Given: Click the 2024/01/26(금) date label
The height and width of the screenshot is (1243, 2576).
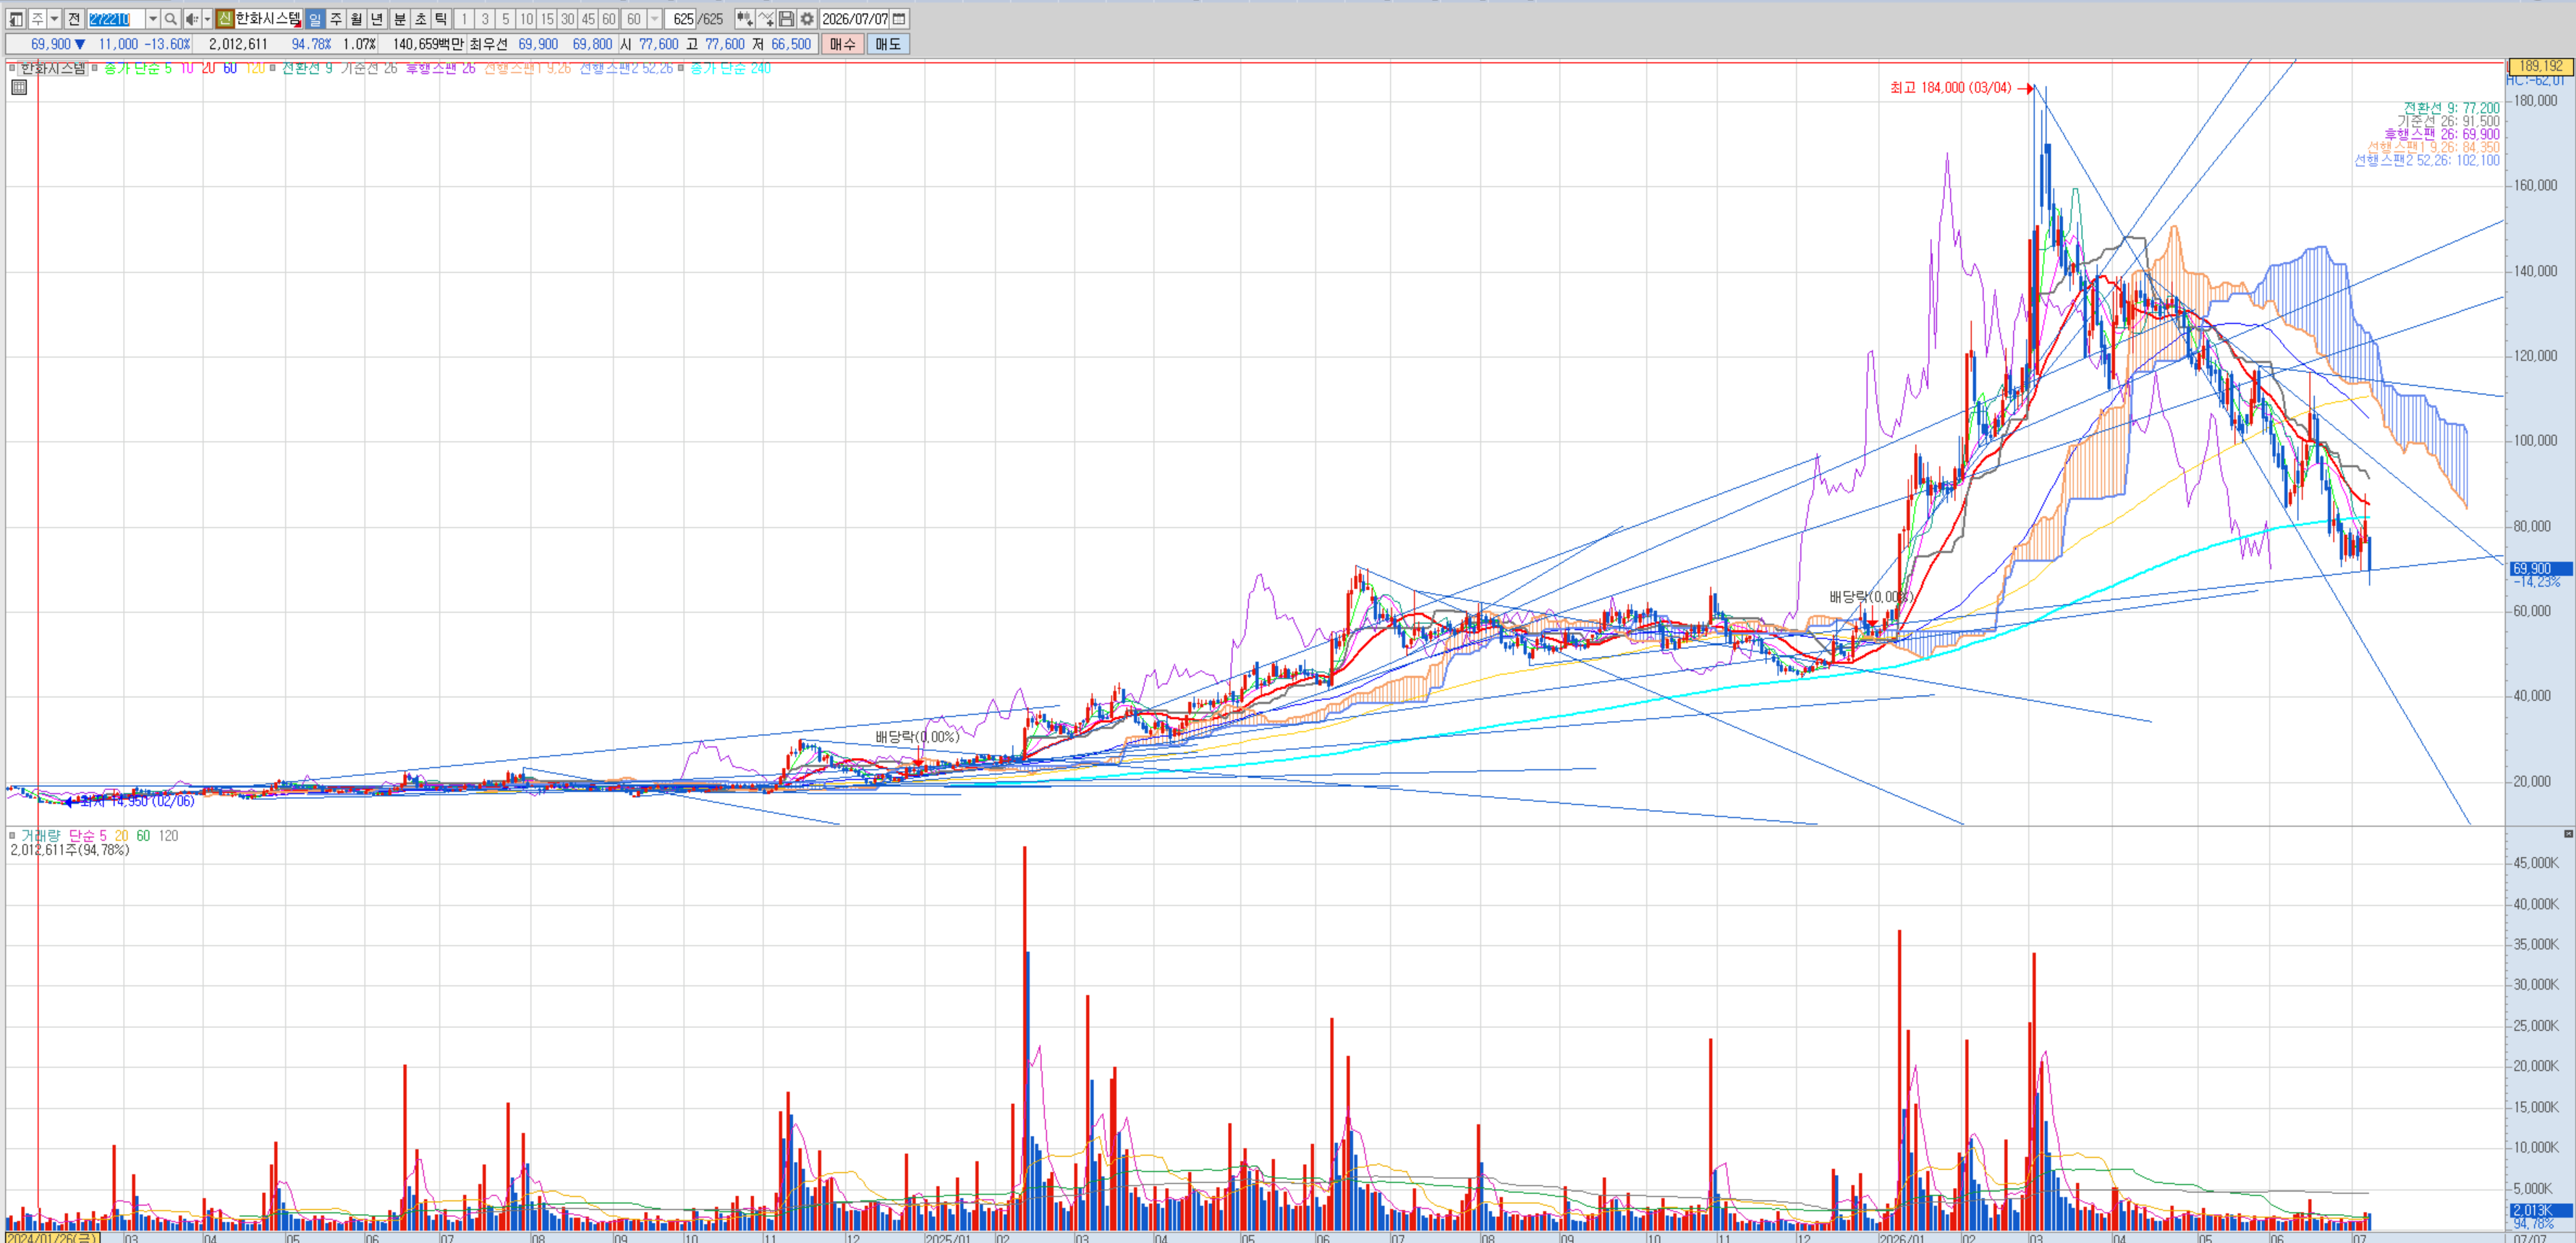Looking at the screenshot, I should click(53, 1238).
